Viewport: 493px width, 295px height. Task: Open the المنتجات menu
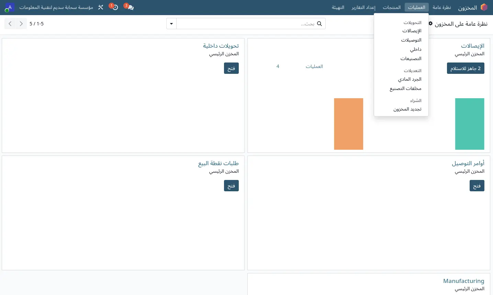[x=392, y=7]
